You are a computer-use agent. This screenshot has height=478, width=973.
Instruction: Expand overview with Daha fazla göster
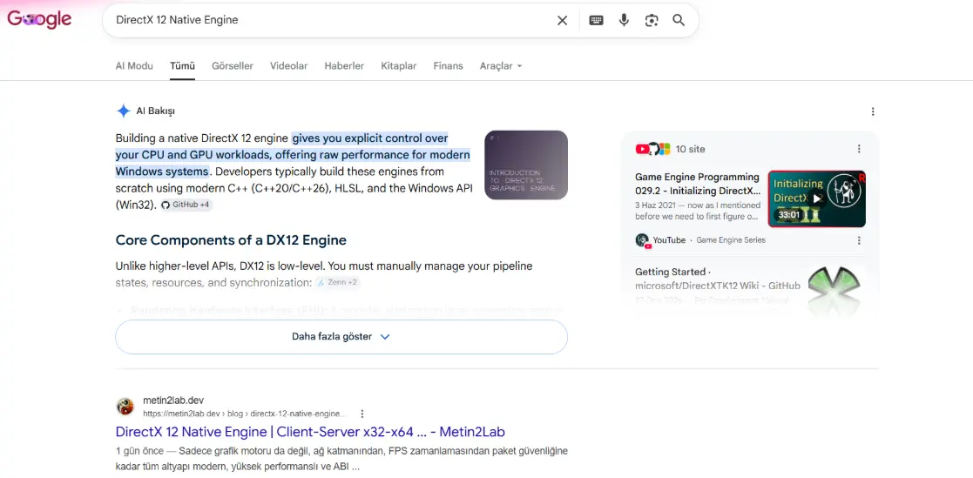coord(341,337)
